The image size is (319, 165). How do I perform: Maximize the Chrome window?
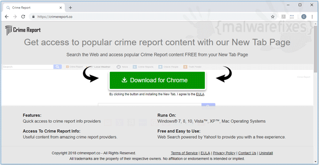coord(300,5)
